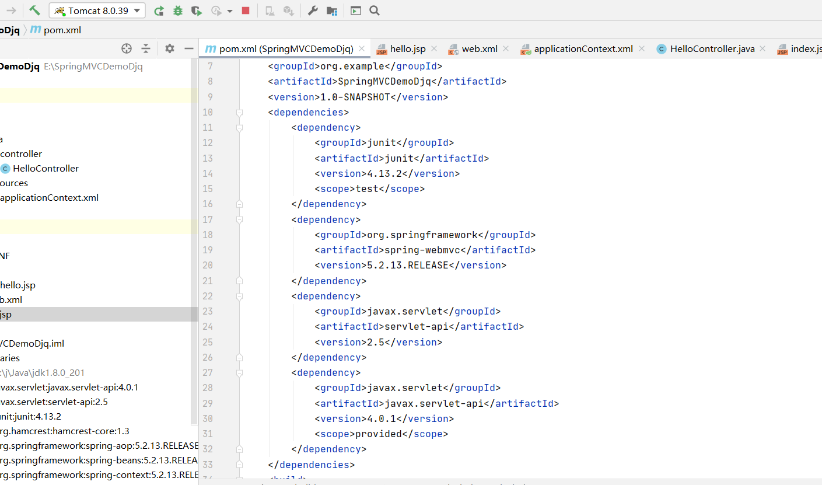Open the Tomcat 8.0.39 run configuration dropdown
The height and width of the screenshot is (485, 822).
(x=97, y=11)
